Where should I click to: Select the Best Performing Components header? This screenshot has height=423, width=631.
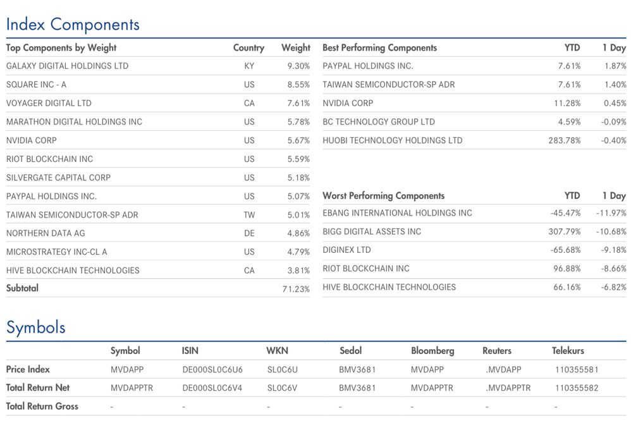379,47
